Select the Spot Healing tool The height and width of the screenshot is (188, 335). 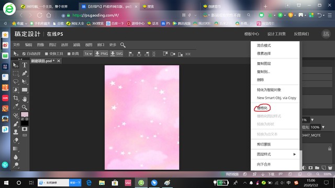(x=16, y=115)
